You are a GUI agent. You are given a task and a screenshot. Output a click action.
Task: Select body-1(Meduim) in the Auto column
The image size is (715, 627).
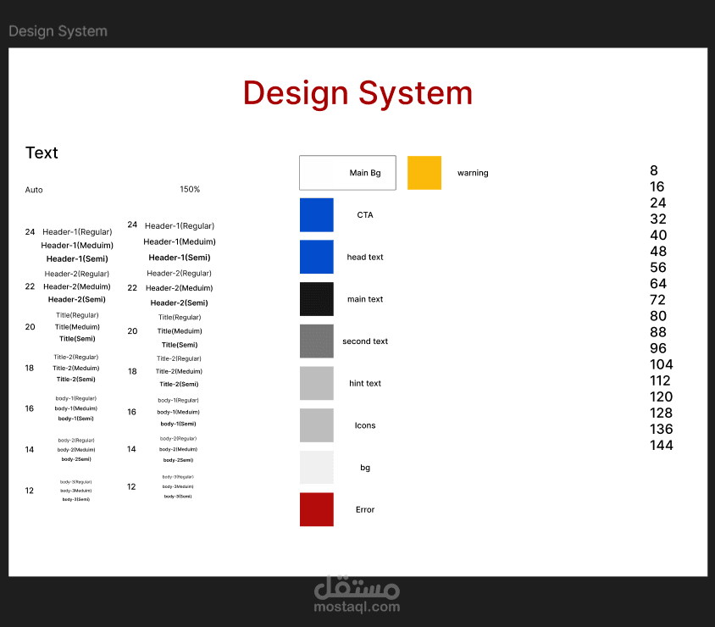tap(75, 408)
